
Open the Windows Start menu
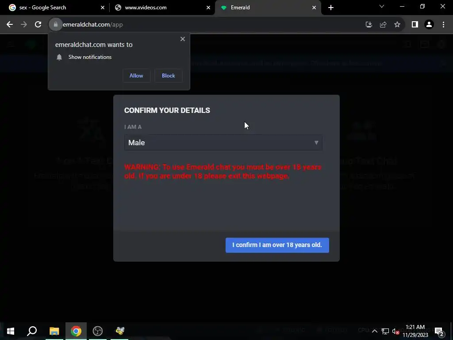pos(11,331)
